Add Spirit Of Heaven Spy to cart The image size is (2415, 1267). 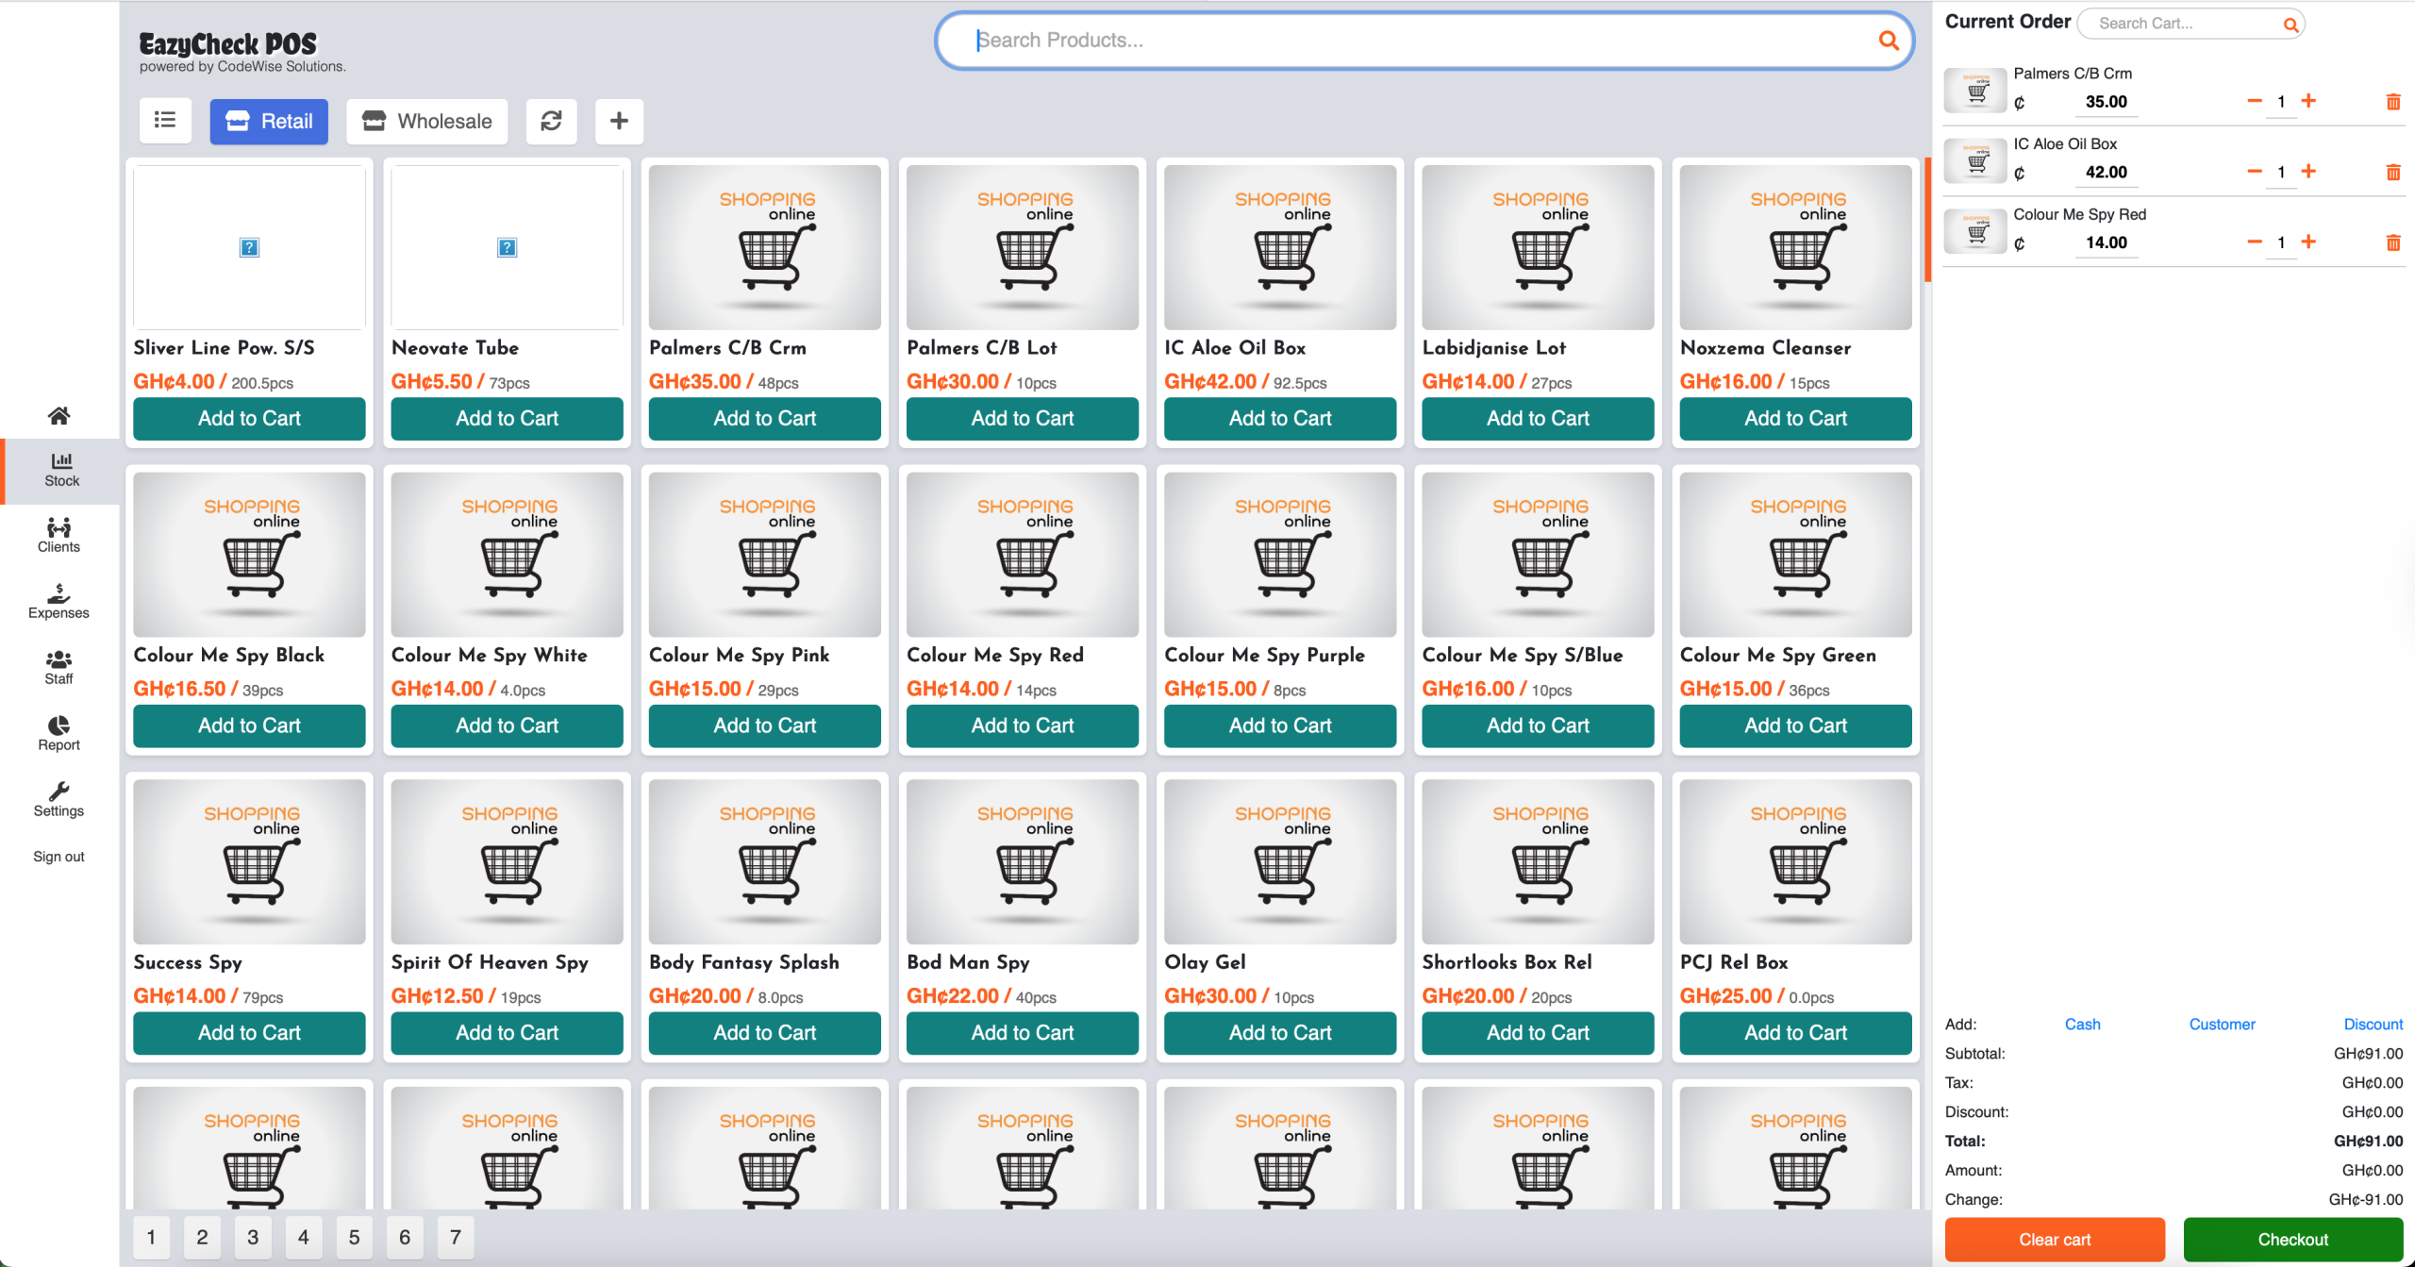(507, 1033)
